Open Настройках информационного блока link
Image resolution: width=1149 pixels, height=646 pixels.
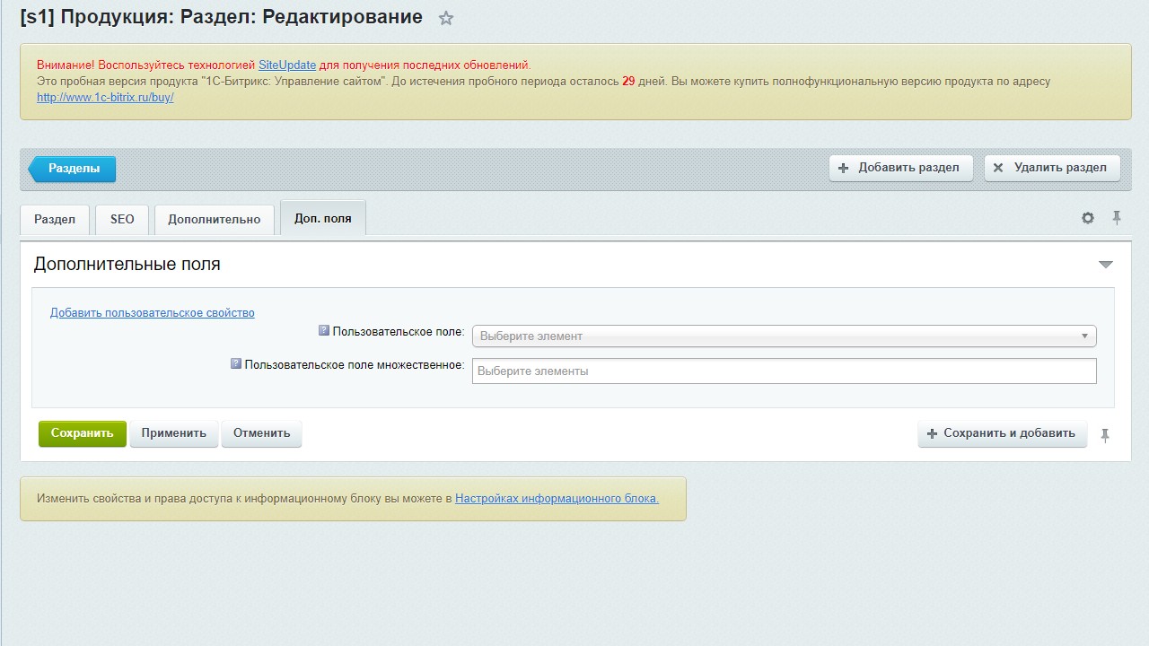pos(557,499)
